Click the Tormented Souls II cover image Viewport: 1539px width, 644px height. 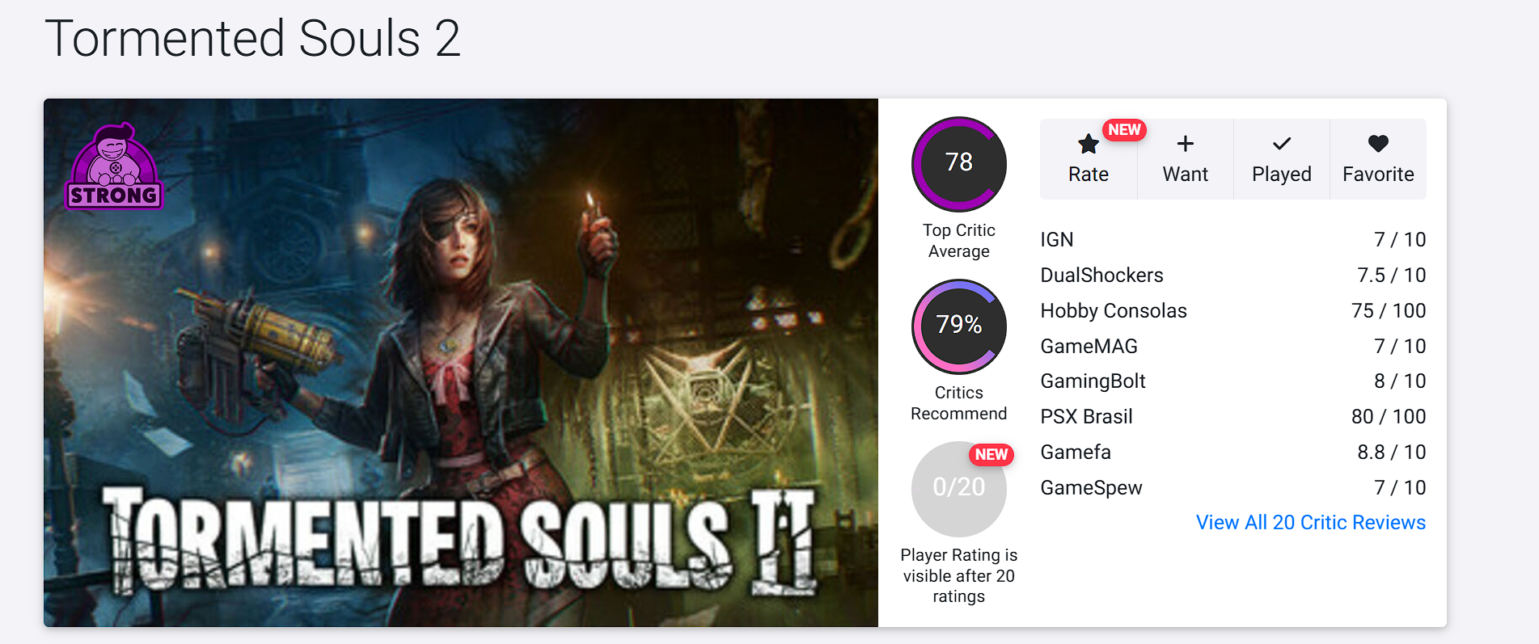[461, 364]
